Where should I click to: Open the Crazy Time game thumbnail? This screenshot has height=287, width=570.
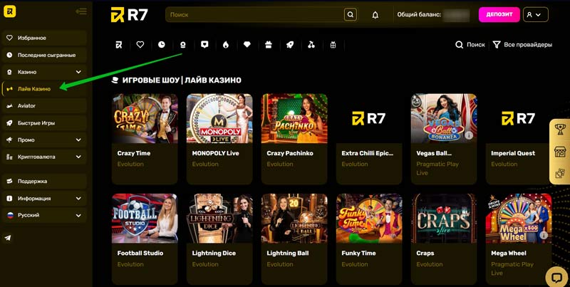(145, 118)
